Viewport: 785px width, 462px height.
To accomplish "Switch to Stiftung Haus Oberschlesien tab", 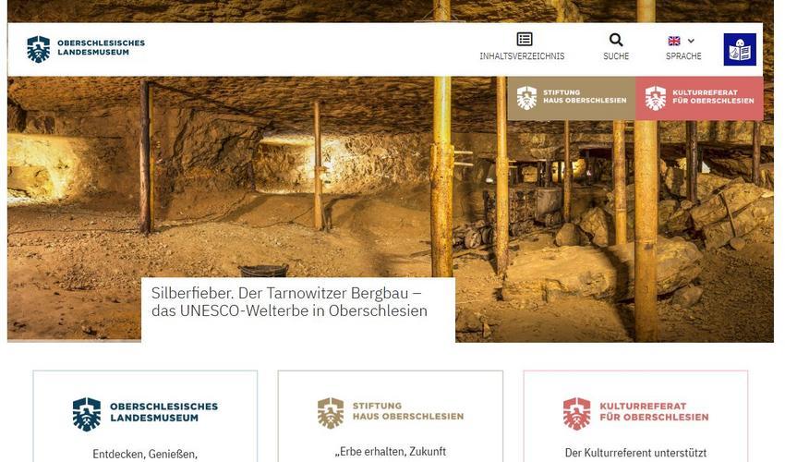I will 572,98.
